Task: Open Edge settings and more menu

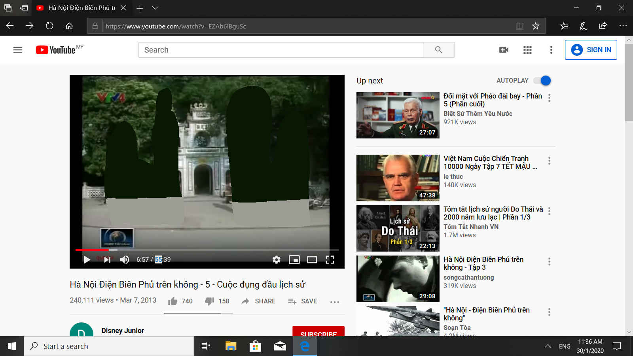Action: pyautogui.click(x=623, y=26)
